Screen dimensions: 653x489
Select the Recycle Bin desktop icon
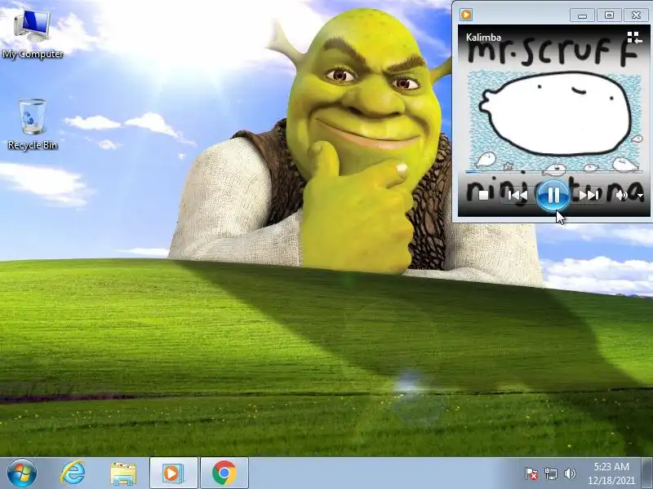(x=33, y=125)
